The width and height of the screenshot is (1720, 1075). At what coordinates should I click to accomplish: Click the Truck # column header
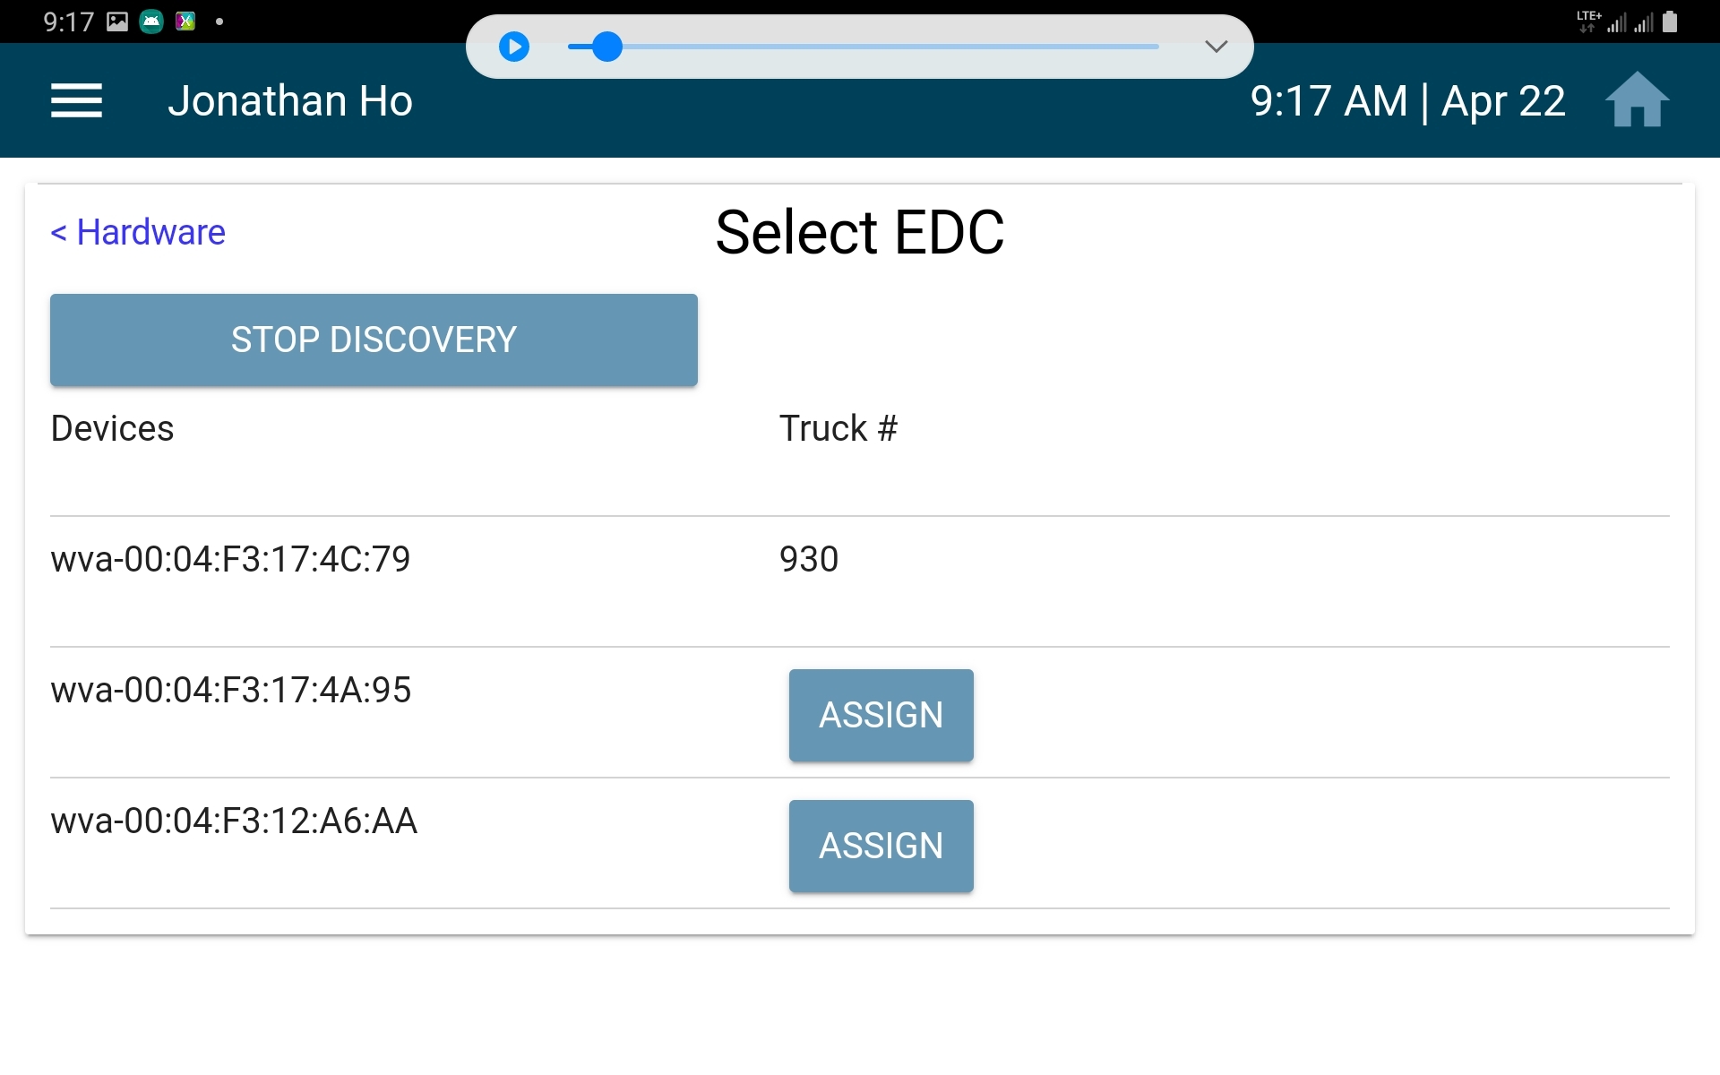(838, 428)
